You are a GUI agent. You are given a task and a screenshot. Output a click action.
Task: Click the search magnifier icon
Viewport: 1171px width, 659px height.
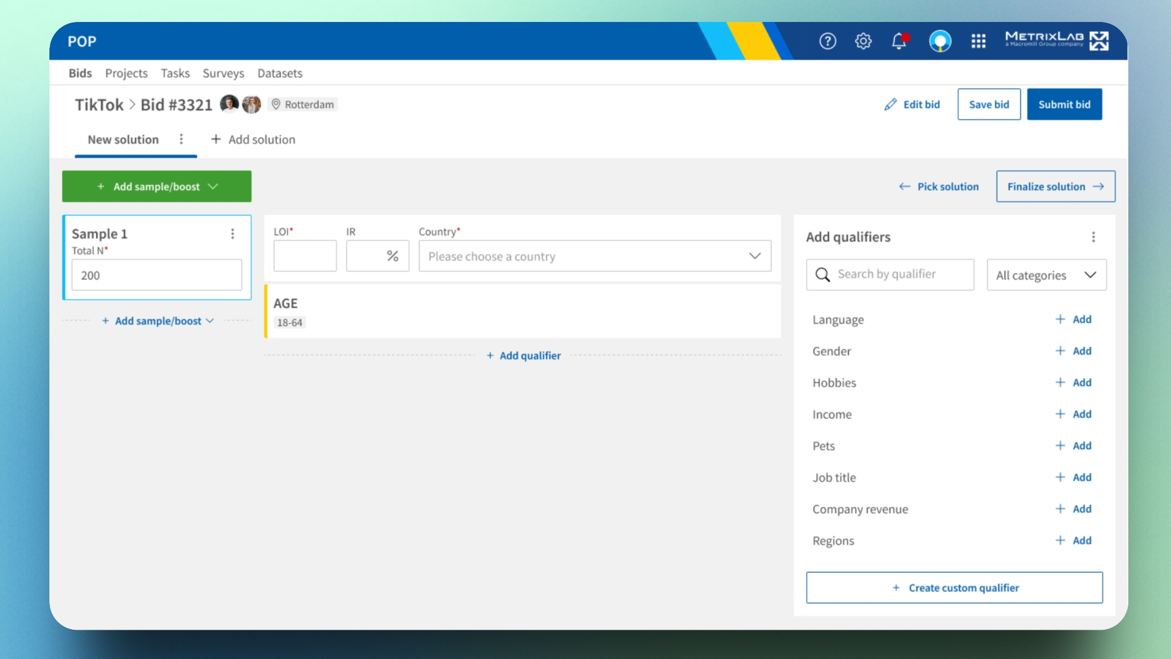[x=823, y=275]
